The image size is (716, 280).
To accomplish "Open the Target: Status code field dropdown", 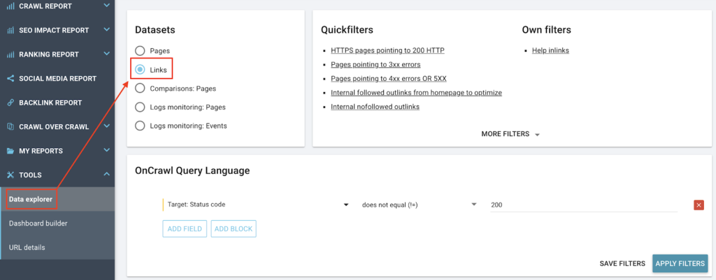I will click(x=255, y=205).
